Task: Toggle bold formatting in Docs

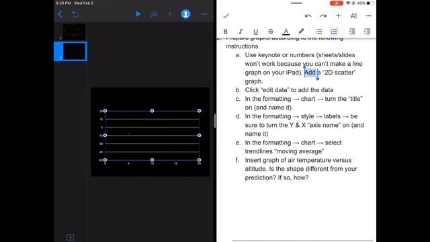Action: click(226, 32)
